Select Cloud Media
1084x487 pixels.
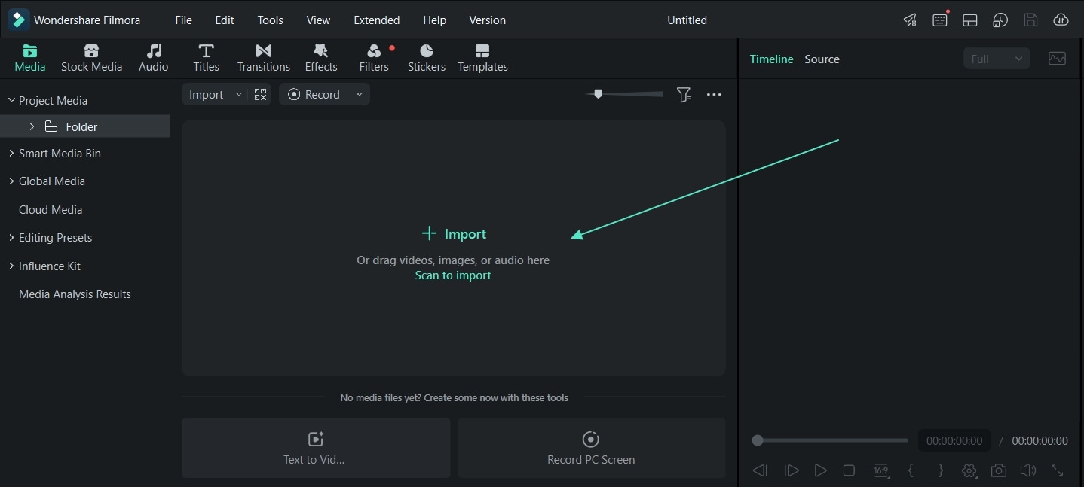click(51, 209)
